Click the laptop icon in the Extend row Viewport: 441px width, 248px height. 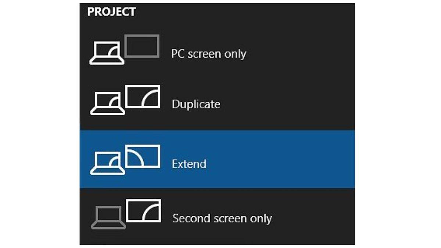(x=108, y=163)
